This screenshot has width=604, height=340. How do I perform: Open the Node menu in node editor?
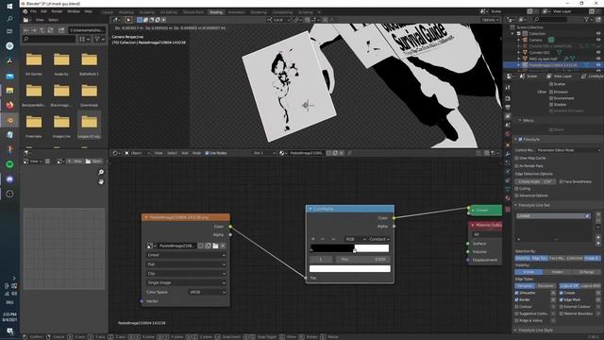coord(196,153)
